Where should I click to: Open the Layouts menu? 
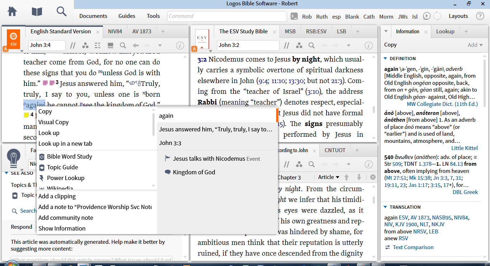[458, 16]
